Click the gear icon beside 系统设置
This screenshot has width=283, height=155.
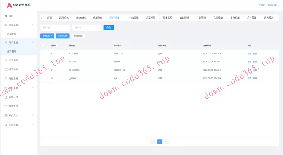click(x=6, y=125)
